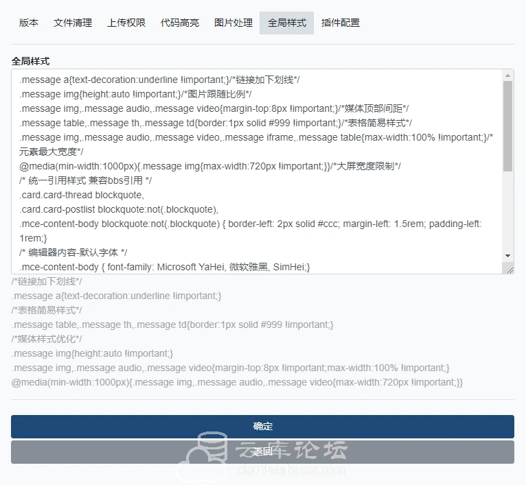The image size is (526, 485).
Task: Click the line '.message img{height:auto !important;}/*图片跟随比例*/'
Action: 135,94
